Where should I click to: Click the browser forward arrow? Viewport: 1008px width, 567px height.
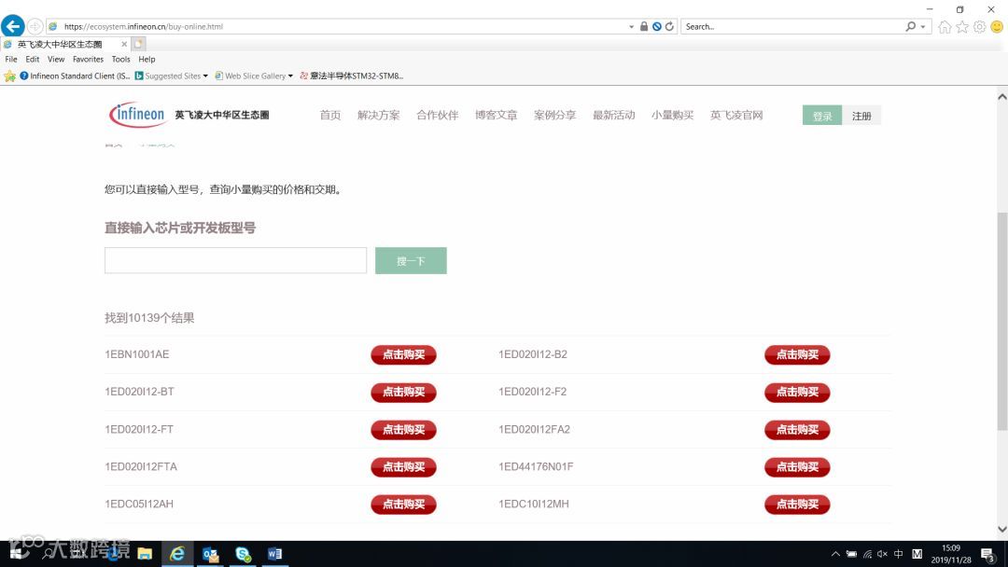click(x=35, y=26)
